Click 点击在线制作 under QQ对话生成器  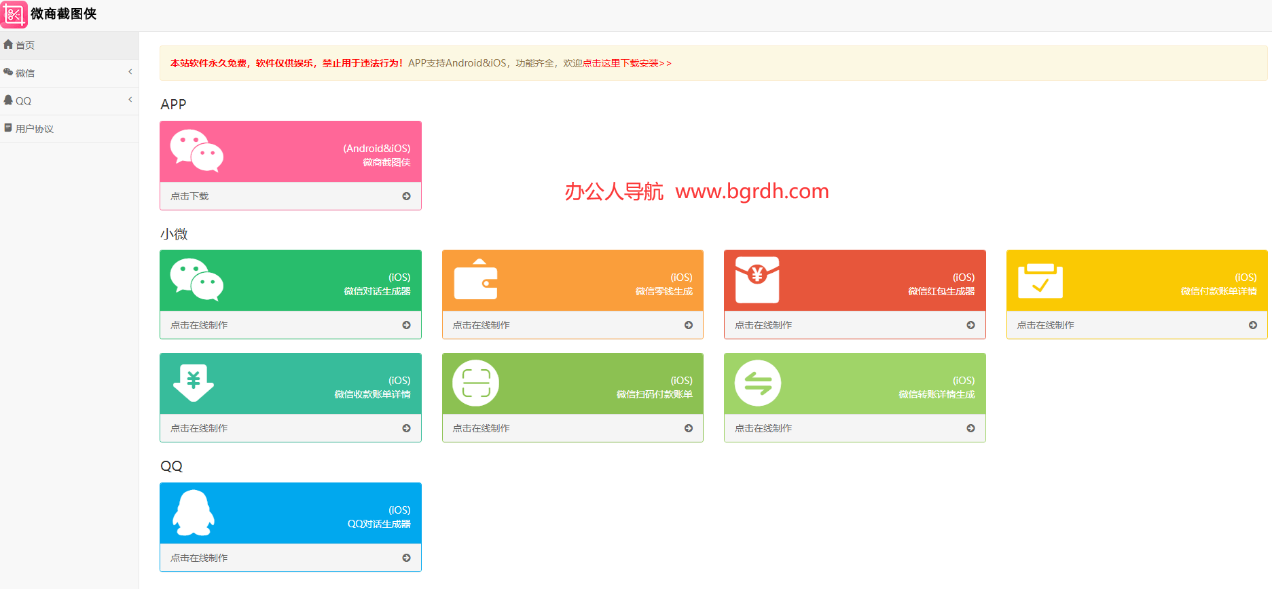click(199, 558)
